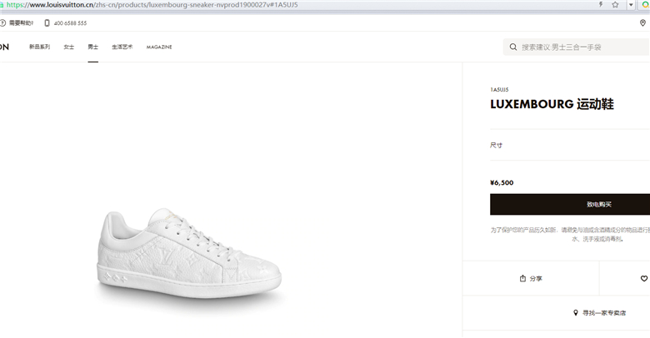Open the 女士 menu
This screenshot has width=650, height=338.
tap(69, 47)
